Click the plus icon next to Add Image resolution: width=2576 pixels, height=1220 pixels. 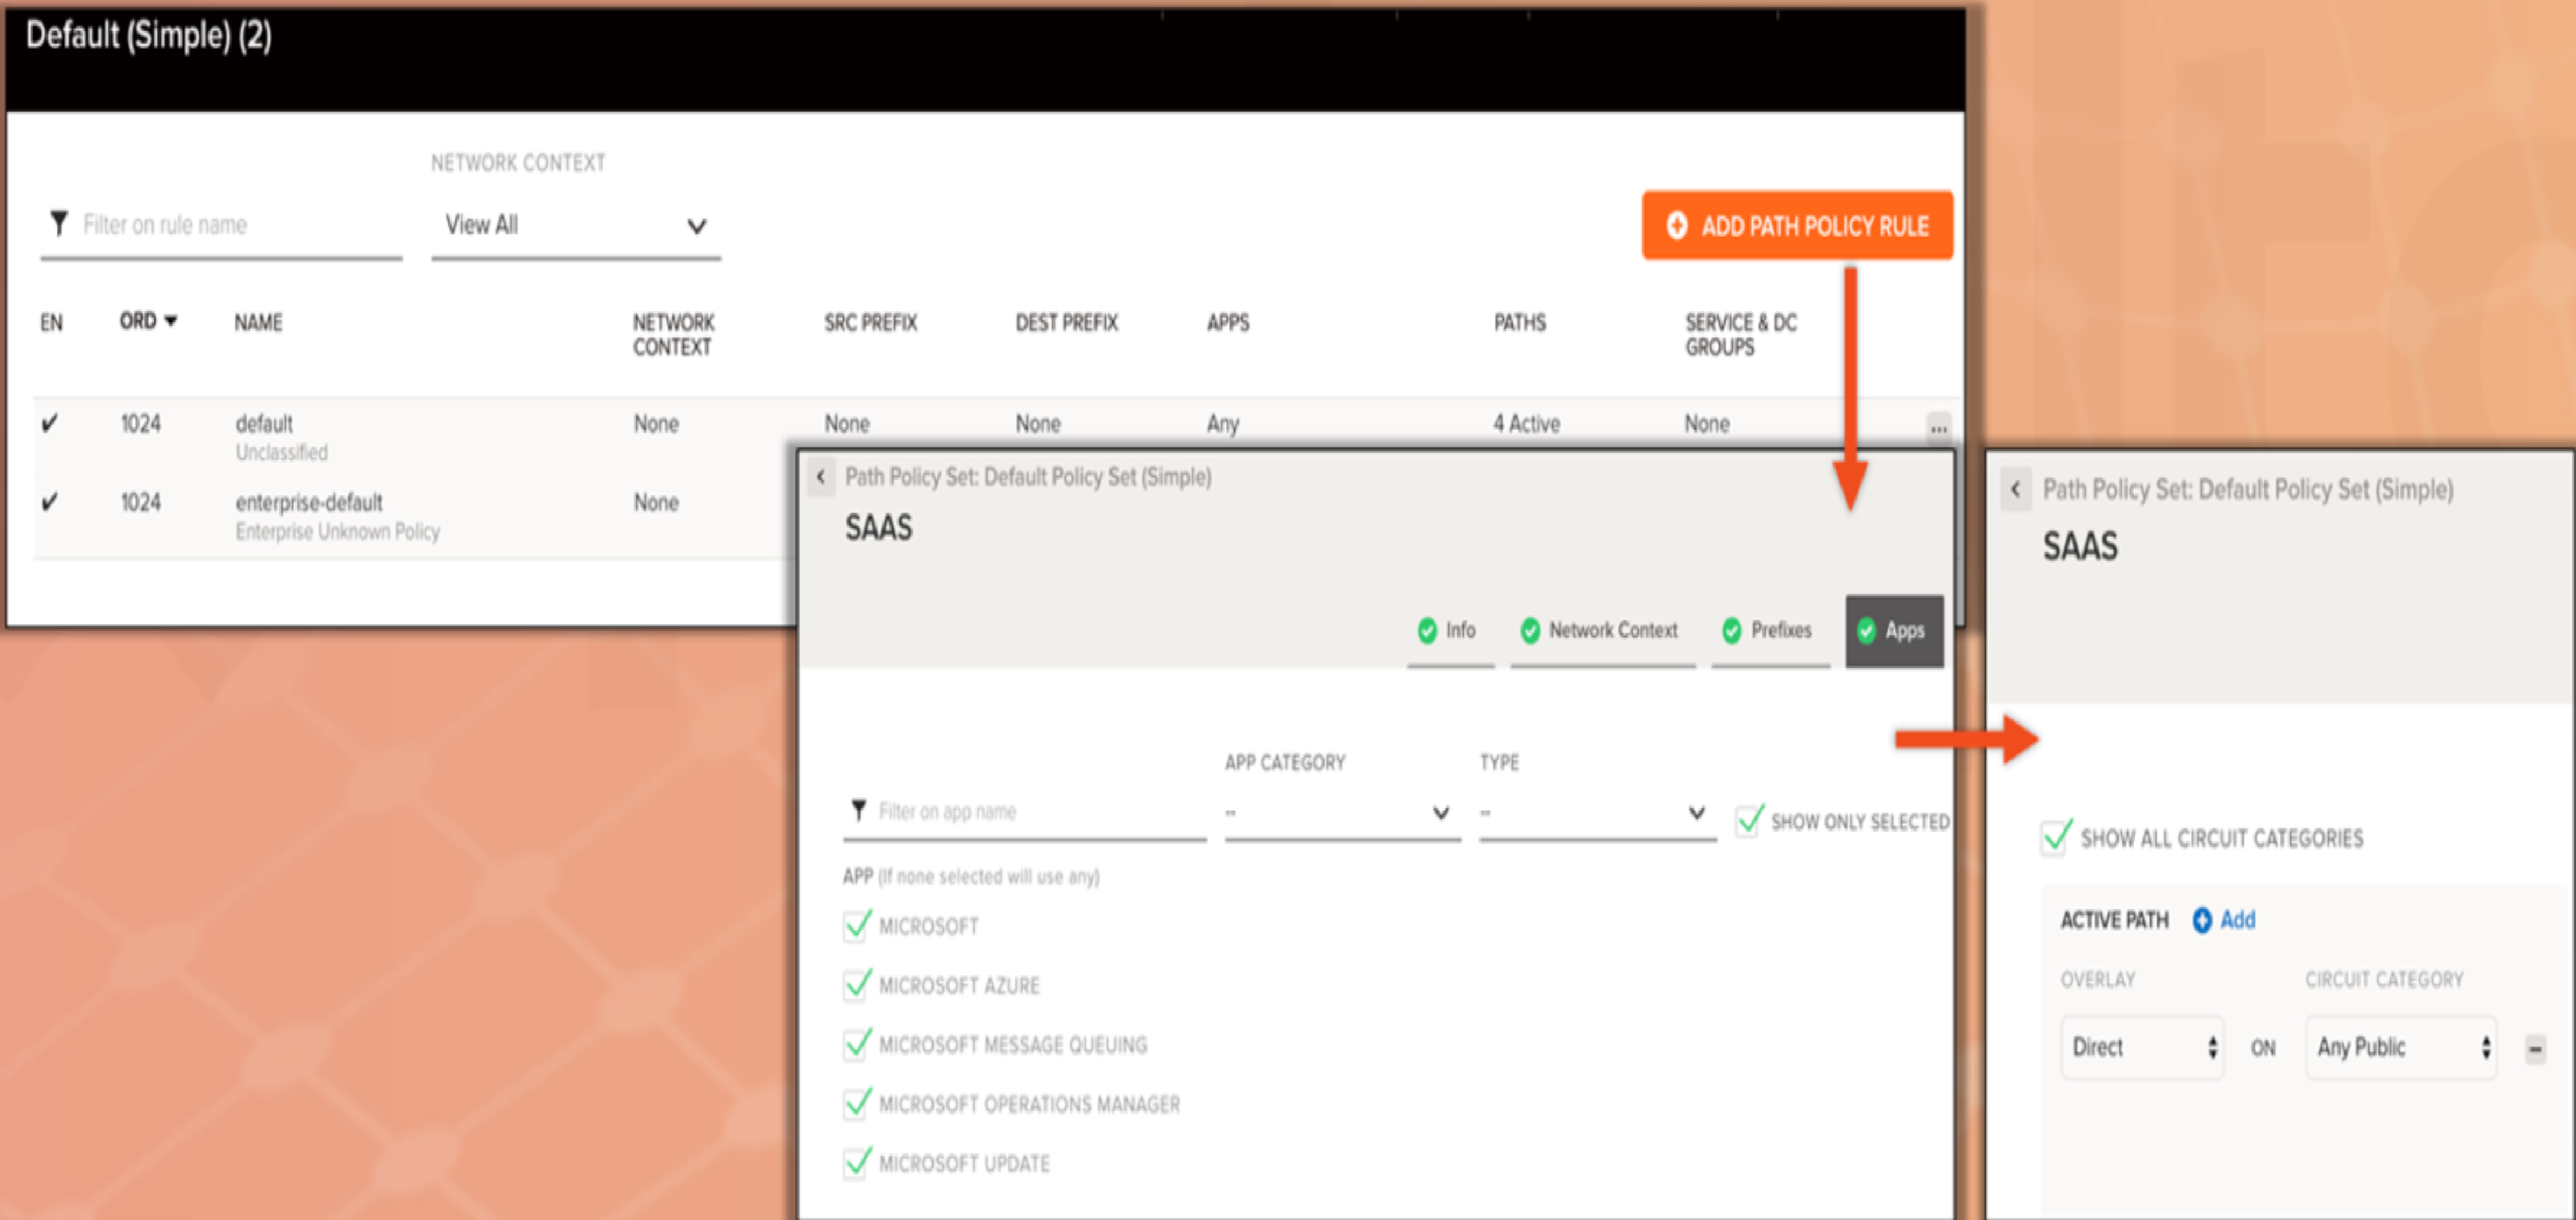[2201, 920]
